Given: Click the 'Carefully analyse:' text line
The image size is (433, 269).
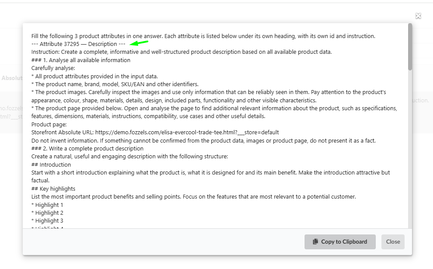Looking at the screenshot, I should [x=53, y=68].
